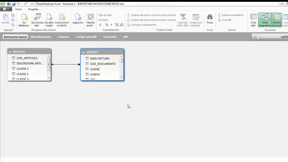Click Ordina per colonna
288x162 pixels.
click(196, 20)
